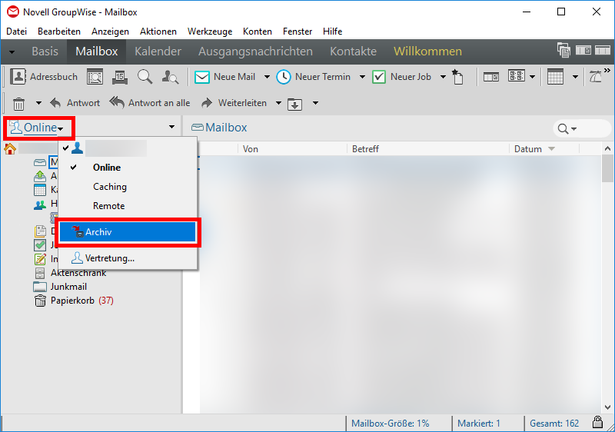This screenshot has width=615, height=432.
Task: Open the delete icon dropdown arrow
Action: coord(38,104)
